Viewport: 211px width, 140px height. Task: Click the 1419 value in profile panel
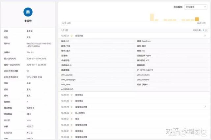[x=29, y=120]
